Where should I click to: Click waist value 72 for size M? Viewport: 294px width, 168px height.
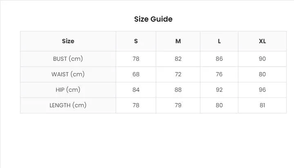pos(178,75)
